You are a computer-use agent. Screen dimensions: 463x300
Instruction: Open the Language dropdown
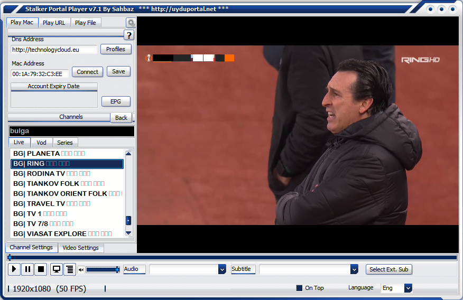408,288
